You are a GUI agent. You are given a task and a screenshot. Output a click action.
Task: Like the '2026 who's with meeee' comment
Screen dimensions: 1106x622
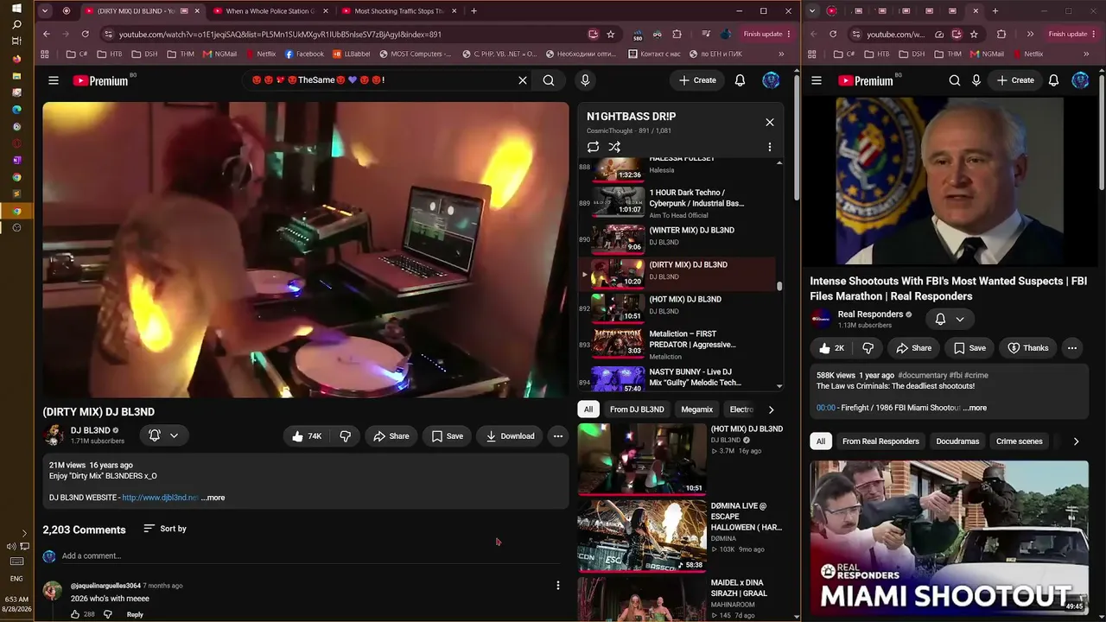tap(75, 614)
